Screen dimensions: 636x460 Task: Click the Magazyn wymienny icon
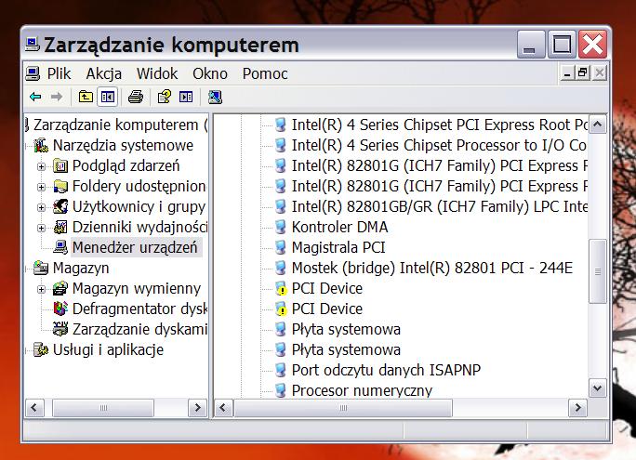point(60,289)
